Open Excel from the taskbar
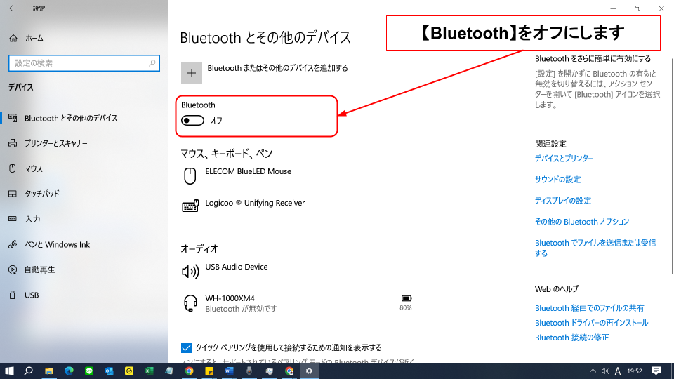The width and height of the screenshot is (674, 379). pyautogui.click(x=149, y=371)
